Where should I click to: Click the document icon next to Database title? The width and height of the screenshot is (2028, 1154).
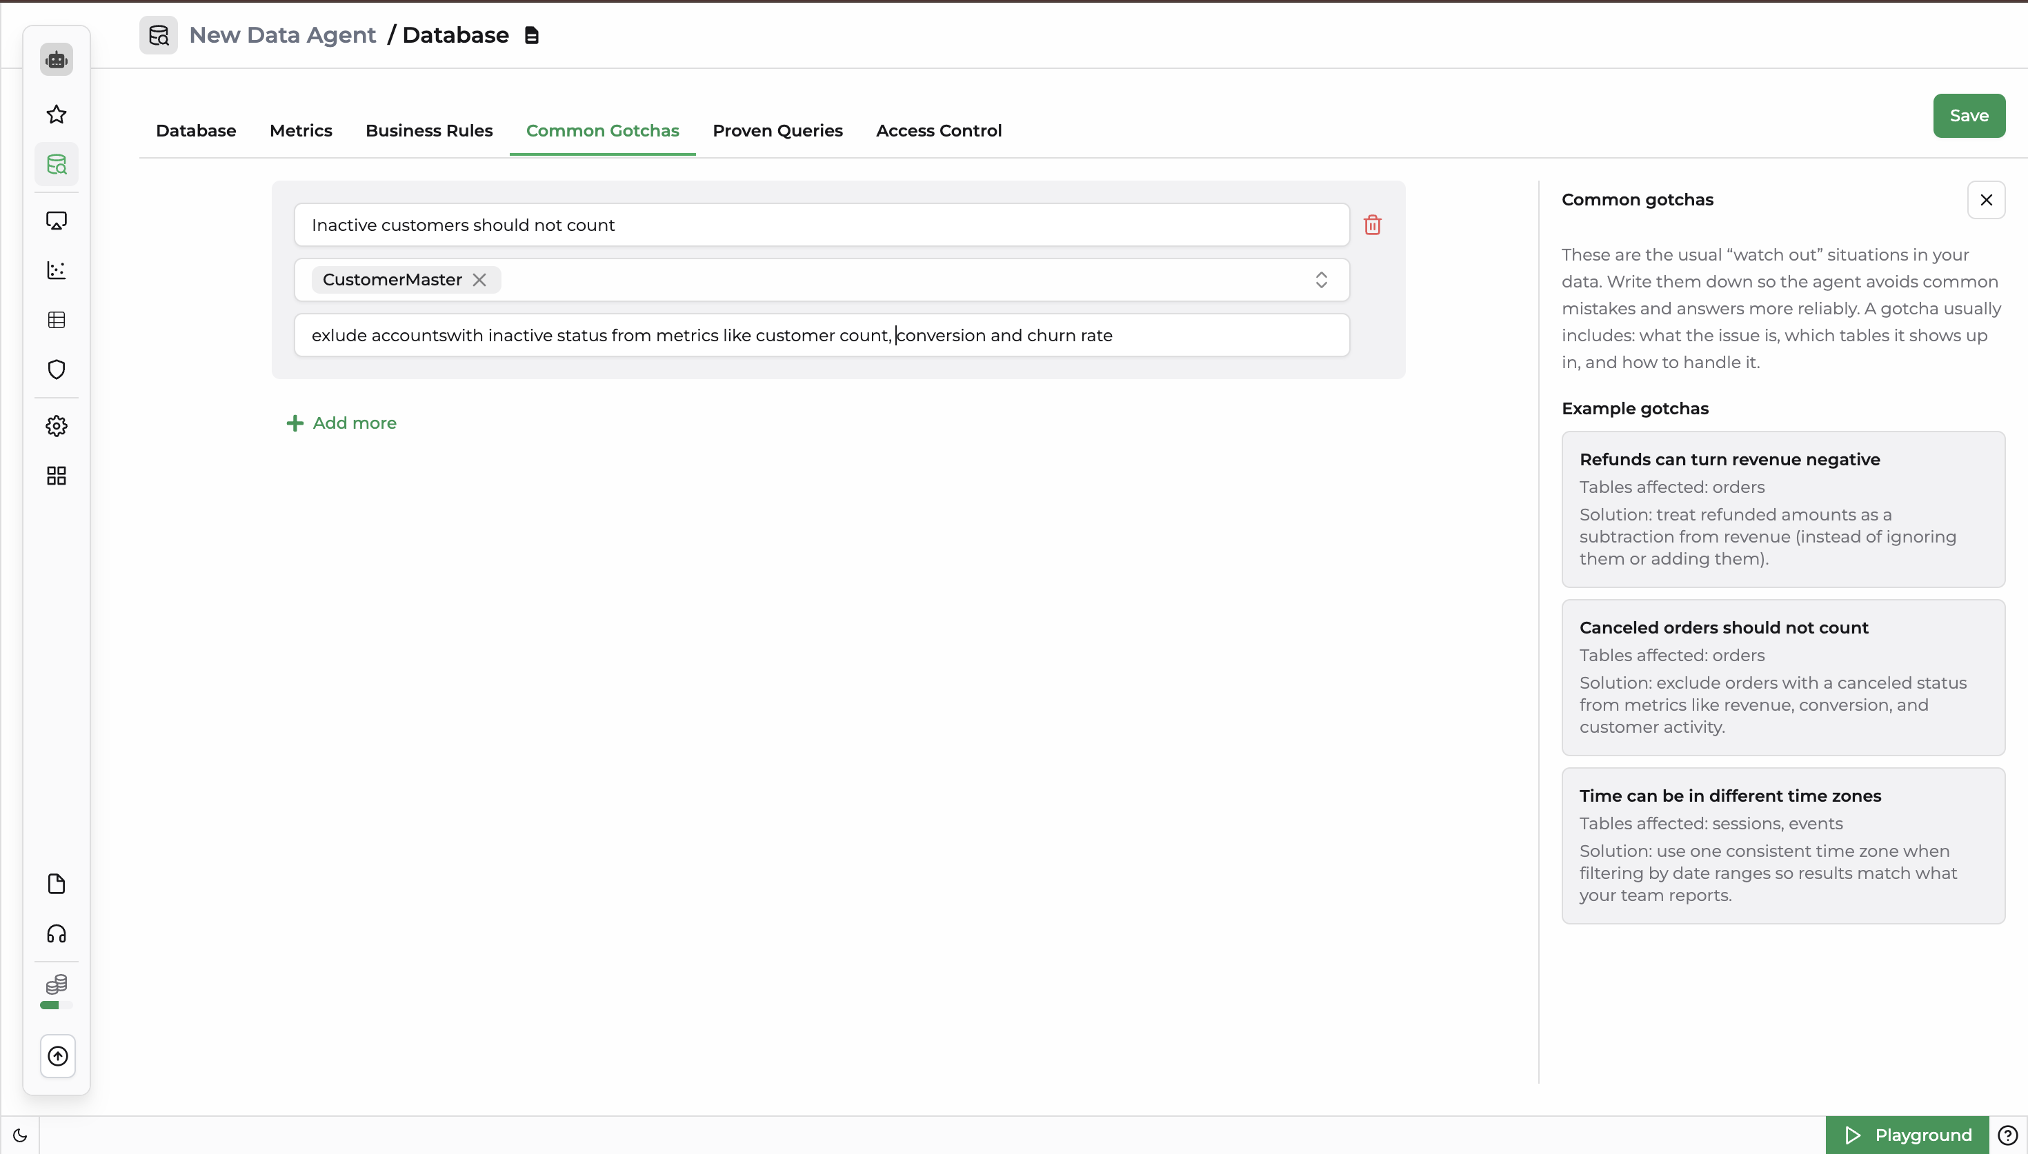pyautogui.click(x=532, y=36)
